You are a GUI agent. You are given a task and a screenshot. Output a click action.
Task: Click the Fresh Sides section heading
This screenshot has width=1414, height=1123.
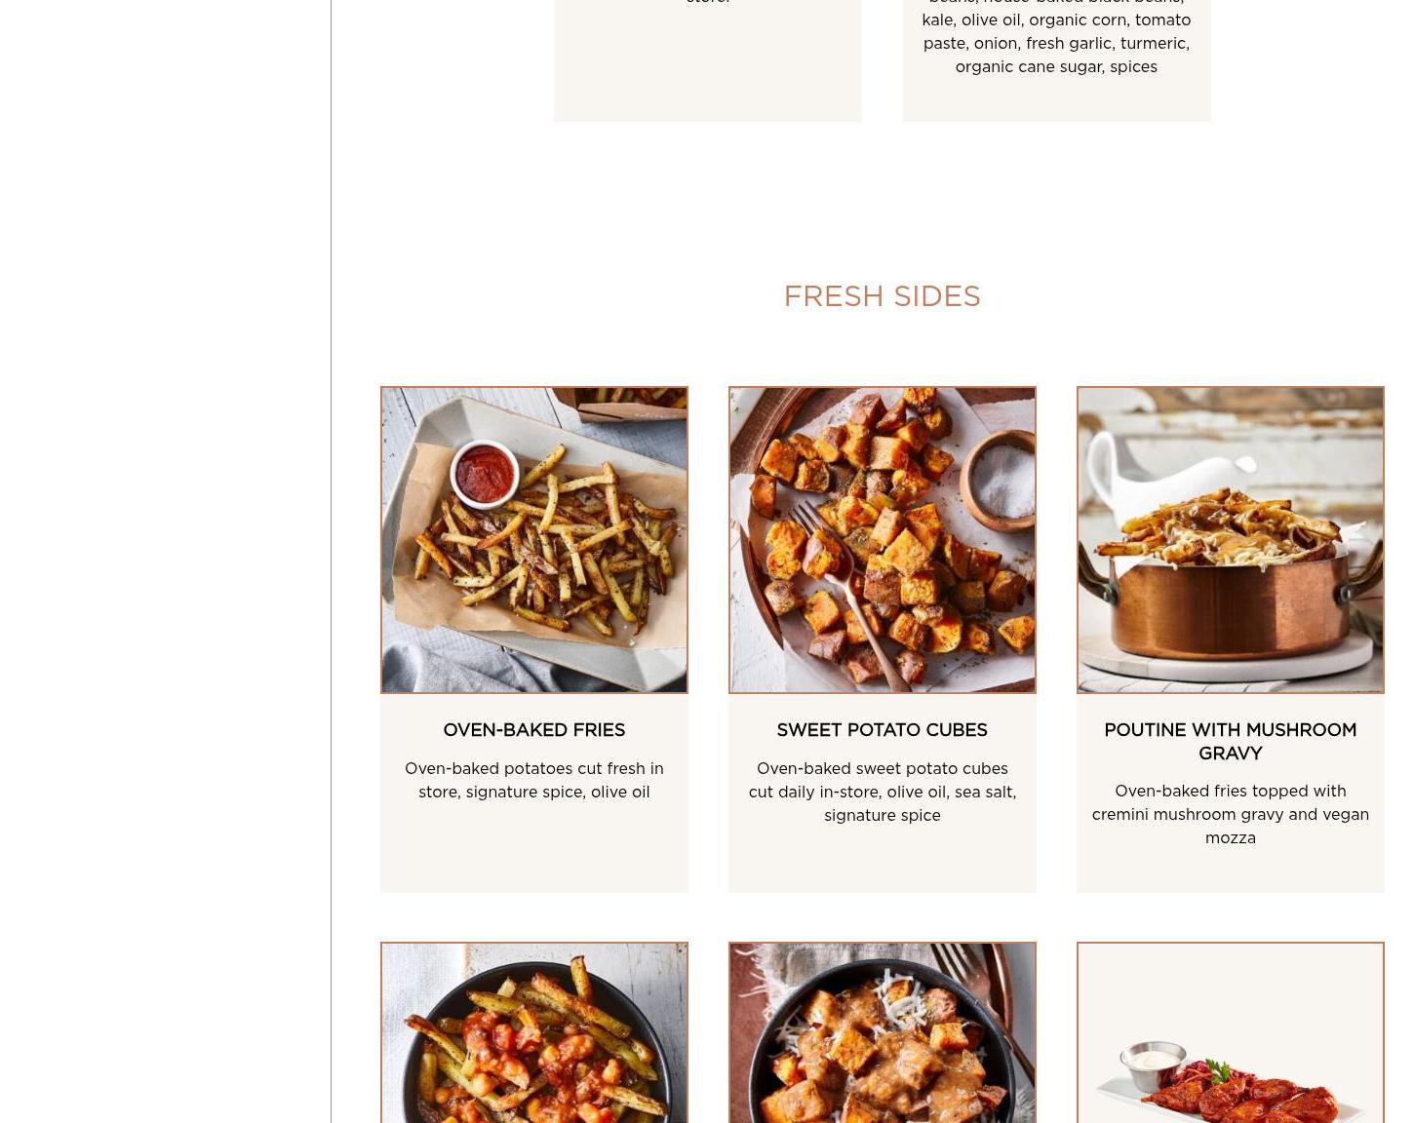click(x=882, y=296)
